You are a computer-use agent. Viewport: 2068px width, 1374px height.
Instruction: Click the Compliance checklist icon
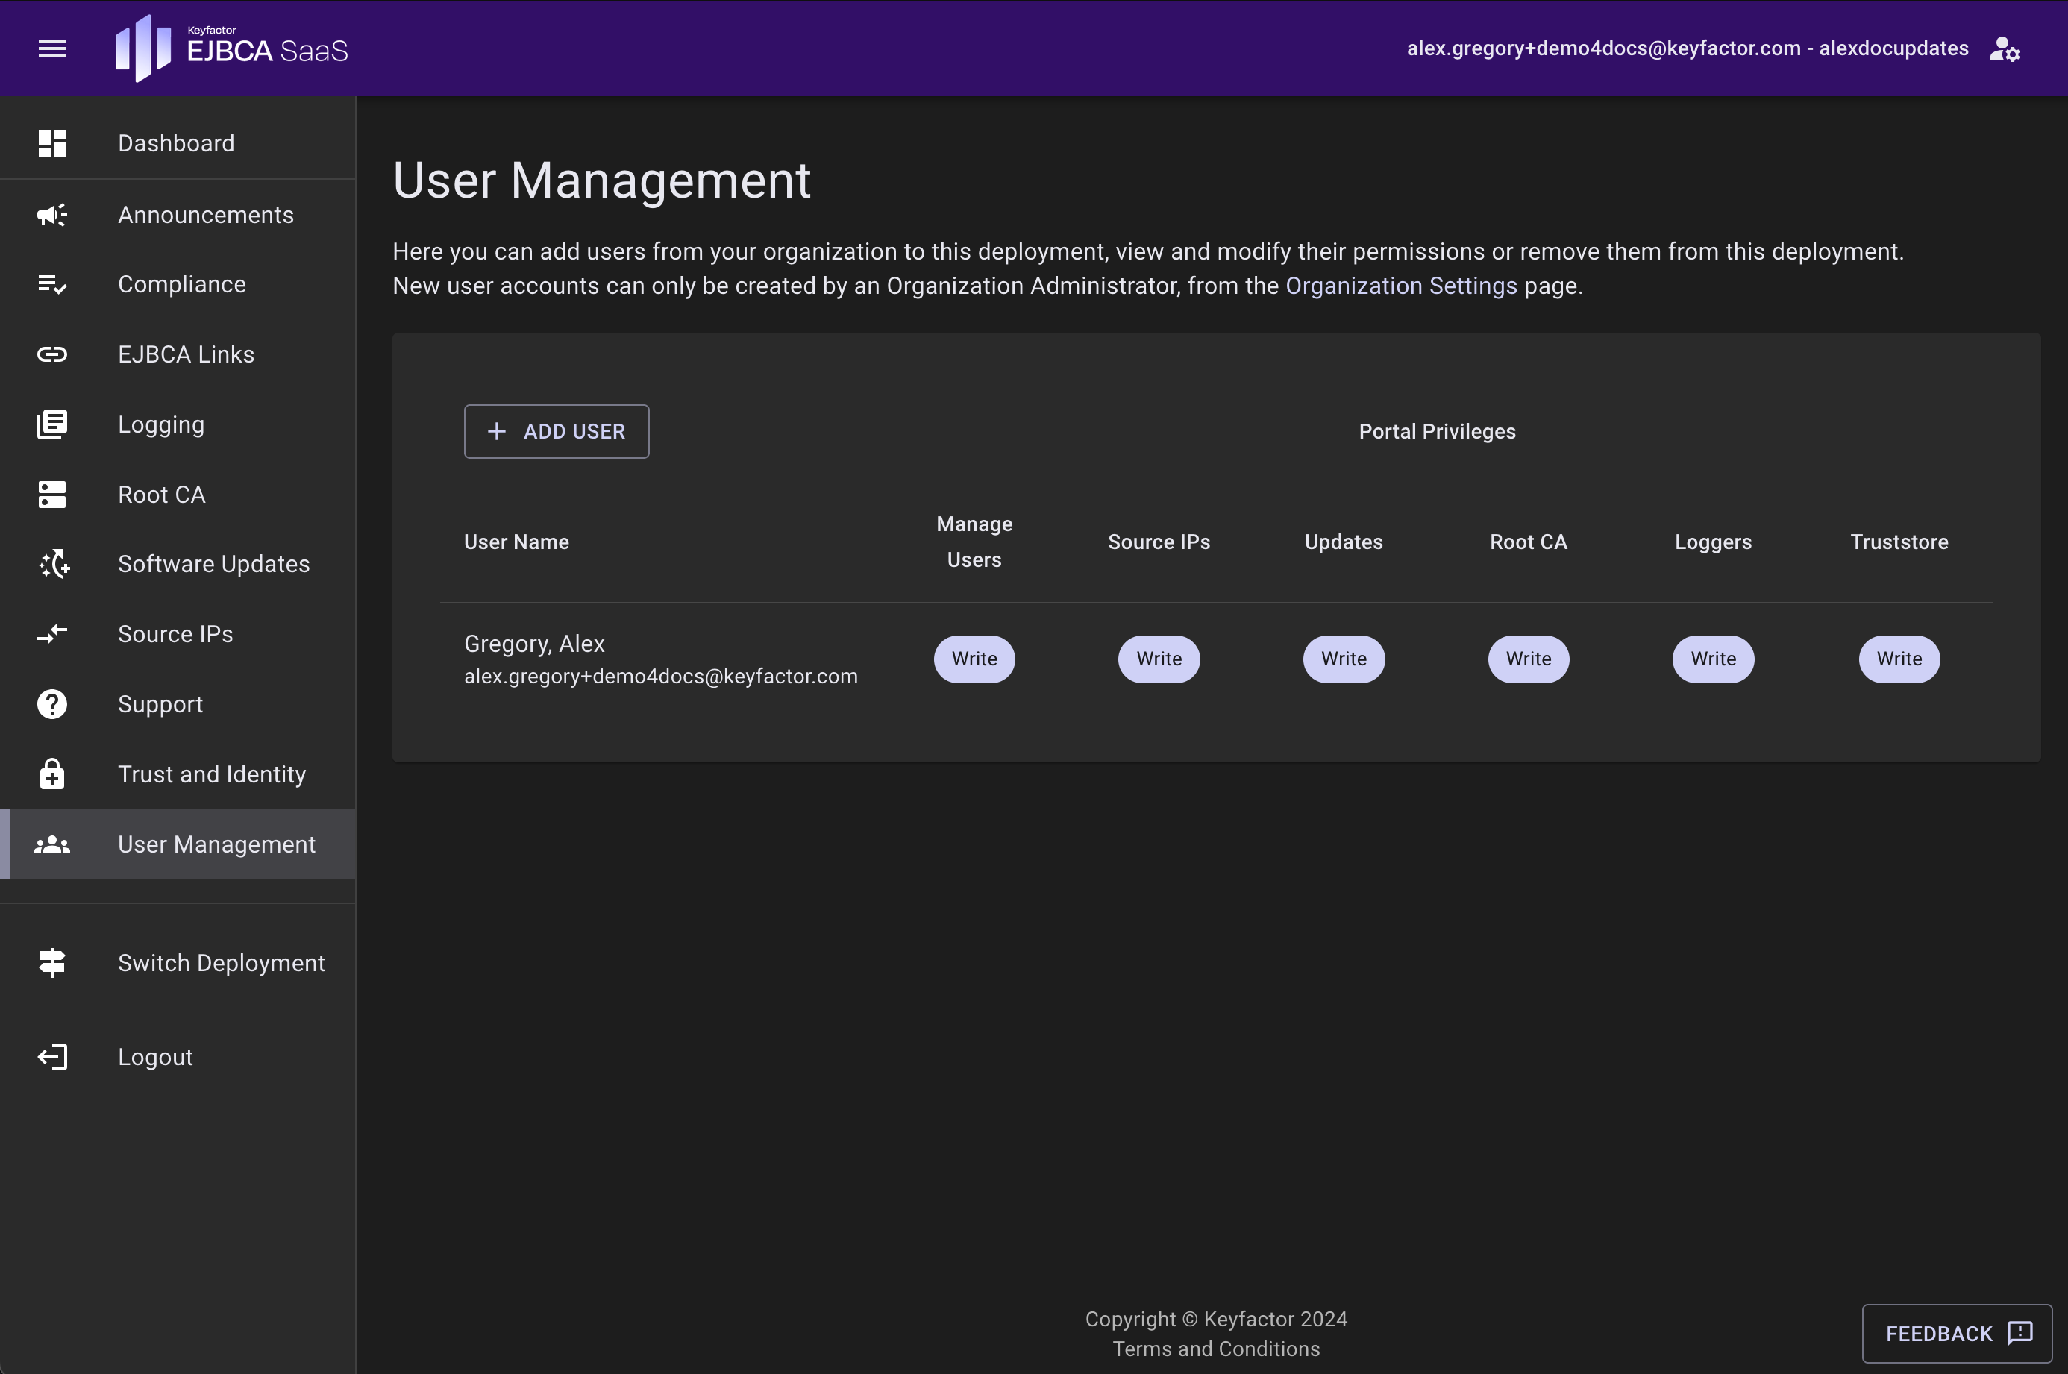(51, 284)
